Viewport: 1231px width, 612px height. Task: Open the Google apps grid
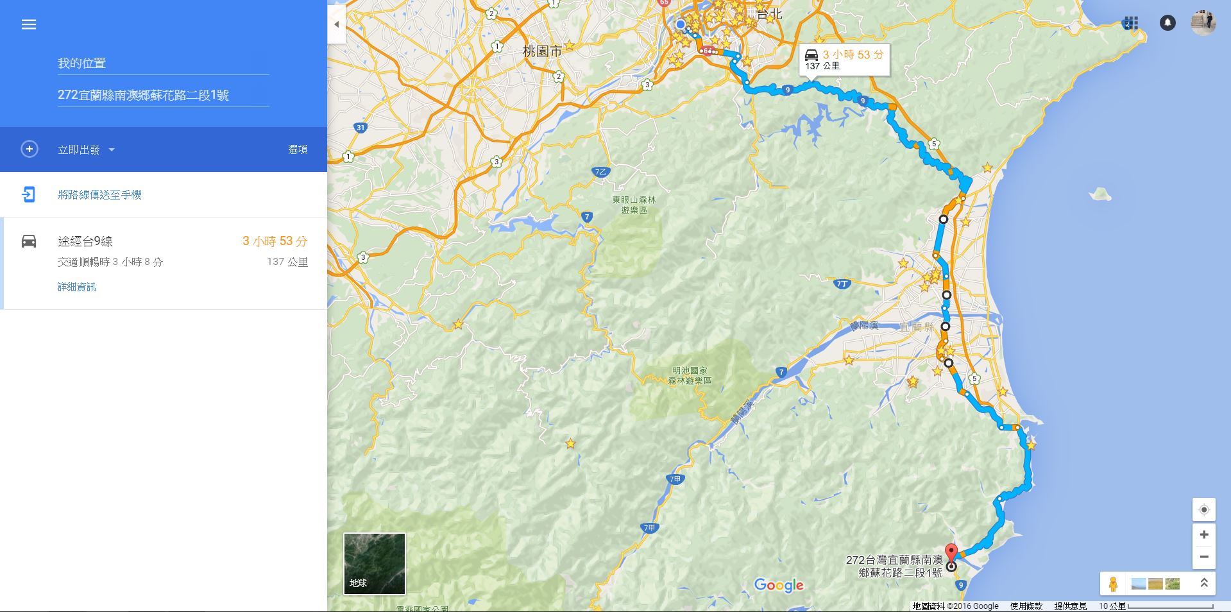point(1131,24)
